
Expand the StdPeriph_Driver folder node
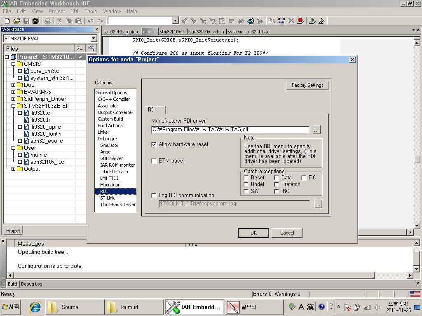tap(13, 99)
